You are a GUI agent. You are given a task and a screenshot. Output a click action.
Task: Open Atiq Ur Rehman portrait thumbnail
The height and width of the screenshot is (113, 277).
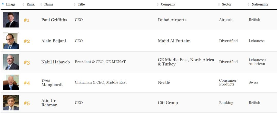pos(11,103)
